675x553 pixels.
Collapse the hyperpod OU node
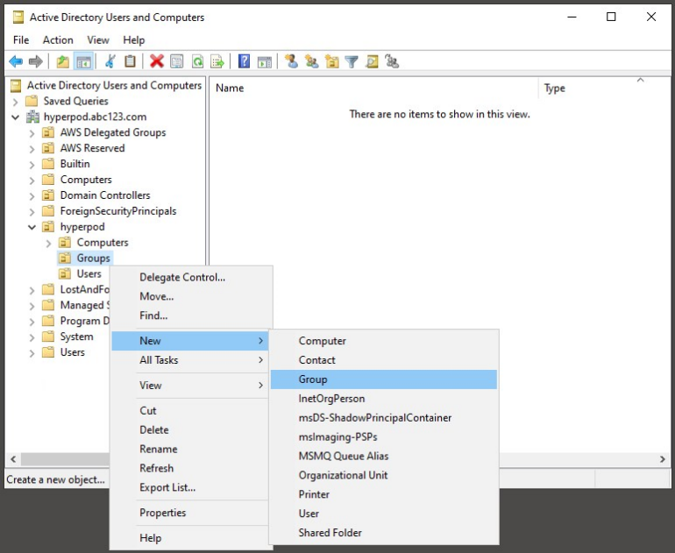[x=32, y=227]
